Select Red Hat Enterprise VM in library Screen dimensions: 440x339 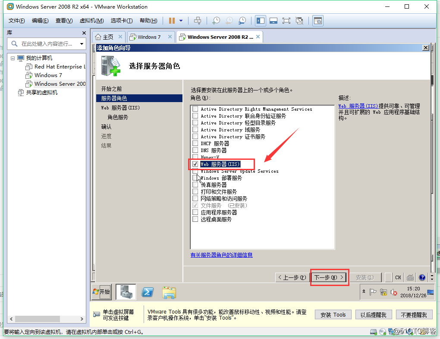point(56,67)
